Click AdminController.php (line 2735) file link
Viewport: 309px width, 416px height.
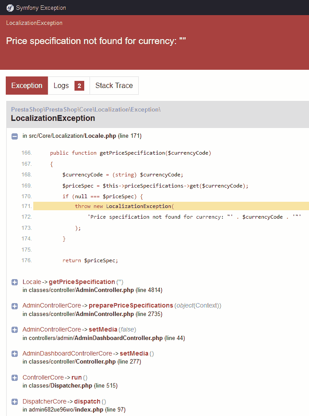click(x=92, y=314)
